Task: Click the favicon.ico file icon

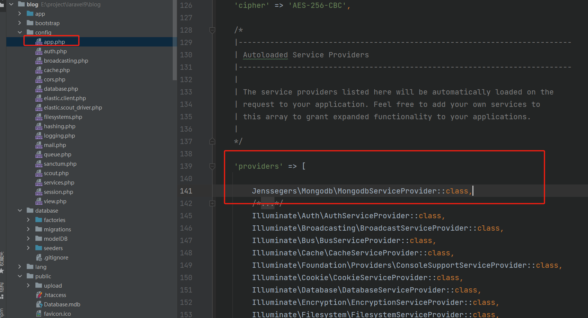Action: [39, 314]
